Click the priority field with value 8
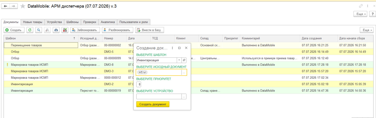The width and height of the screenshot is (376, 118). point(139,84)
